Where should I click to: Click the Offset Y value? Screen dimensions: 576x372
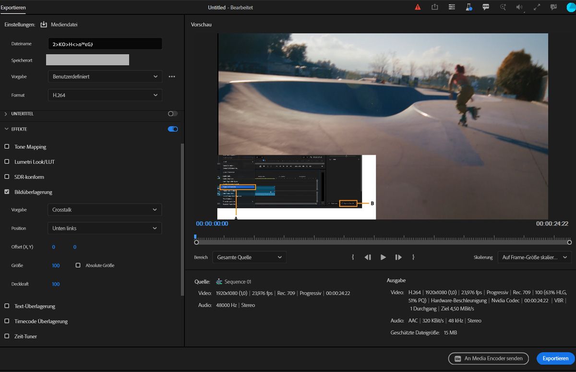[x=75, y=247]
